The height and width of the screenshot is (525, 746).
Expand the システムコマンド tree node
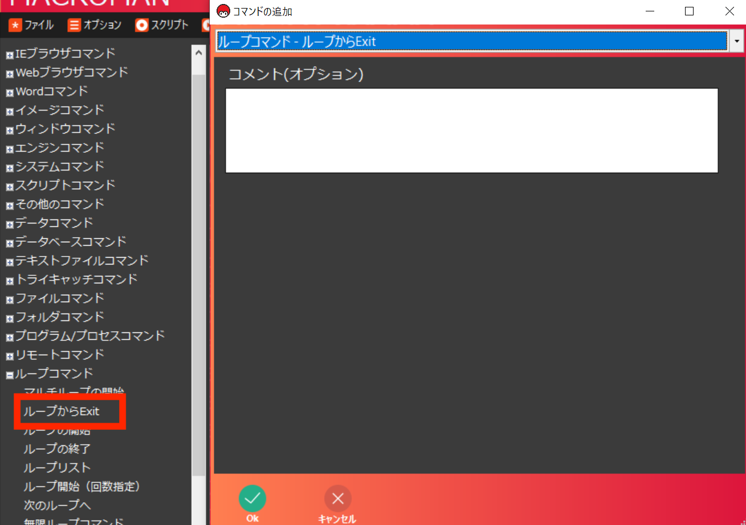(9, 168)
